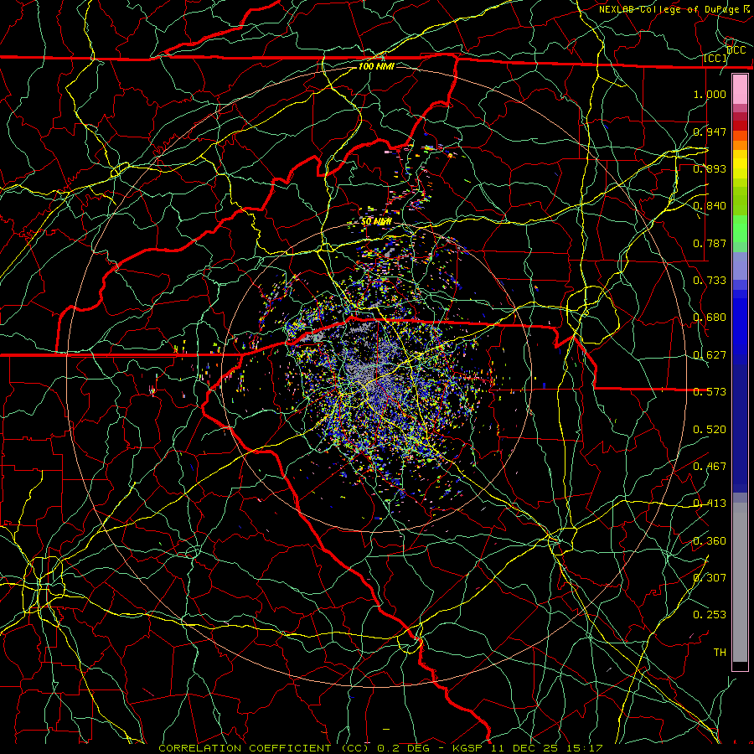Image resolution: width=754 pixels, height=754 pixels.
Task: Click the 50 NMI range ring label
Action: pos(376,222)
